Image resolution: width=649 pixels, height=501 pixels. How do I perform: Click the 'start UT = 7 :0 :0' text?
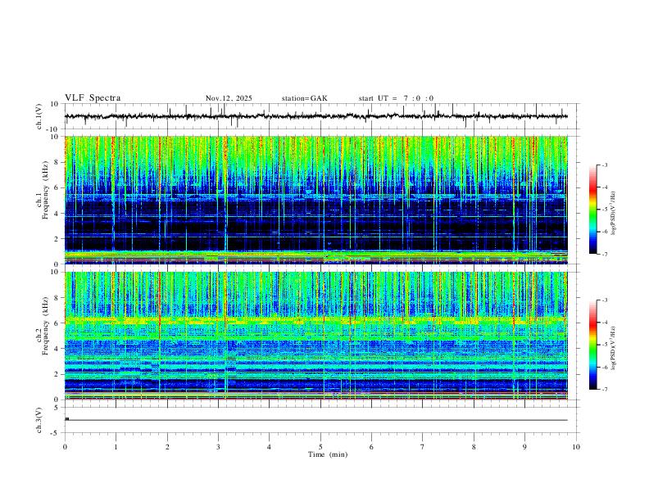[x=396, y=98]
